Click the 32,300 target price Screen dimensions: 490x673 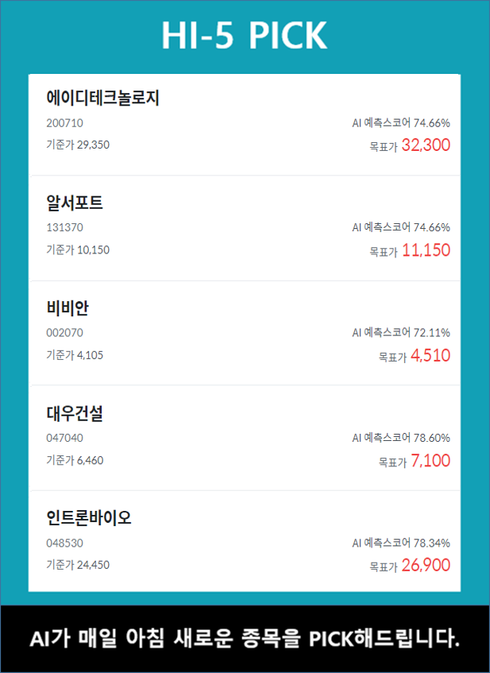(426, 145)
